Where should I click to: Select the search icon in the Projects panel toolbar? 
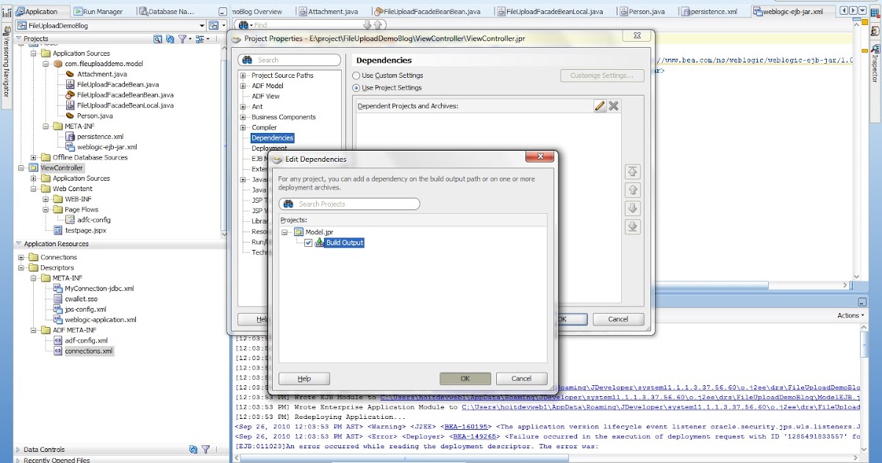pyautogui.click(x=157, y=39)
